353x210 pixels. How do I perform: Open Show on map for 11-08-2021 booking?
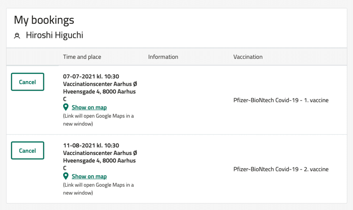pyautogui.click(x=89, y=176)
